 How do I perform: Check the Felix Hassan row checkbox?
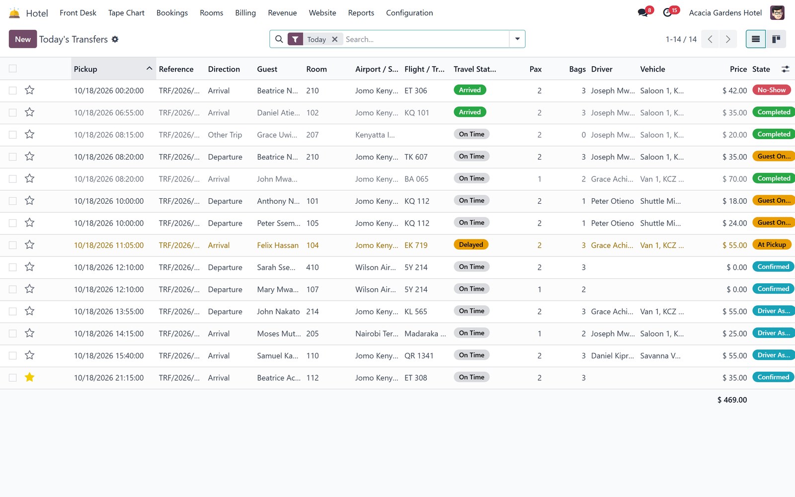[x=13, y=246]
